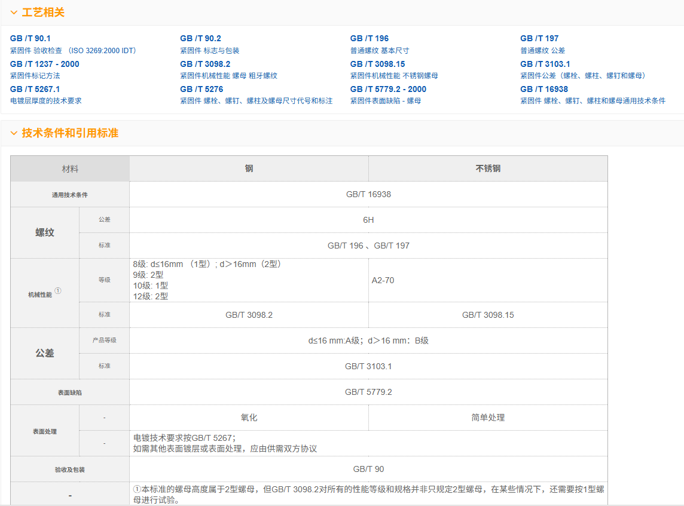Collapse the 工艺相关 section chevron
684x506 pixels.
tap(14, 13)
